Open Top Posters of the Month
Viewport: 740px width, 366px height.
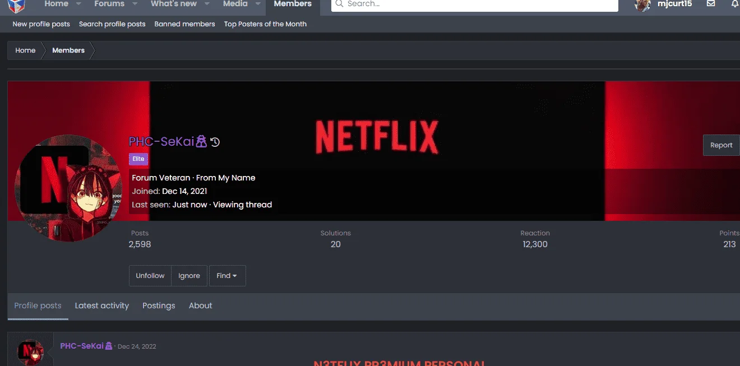[x=265, y=24]
